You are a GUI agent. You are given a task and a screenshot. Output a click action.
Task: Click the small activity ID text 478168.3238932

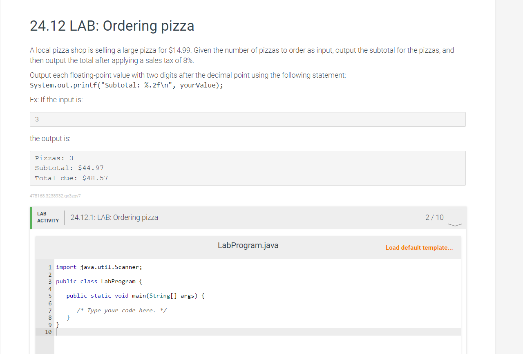(55, 196)
